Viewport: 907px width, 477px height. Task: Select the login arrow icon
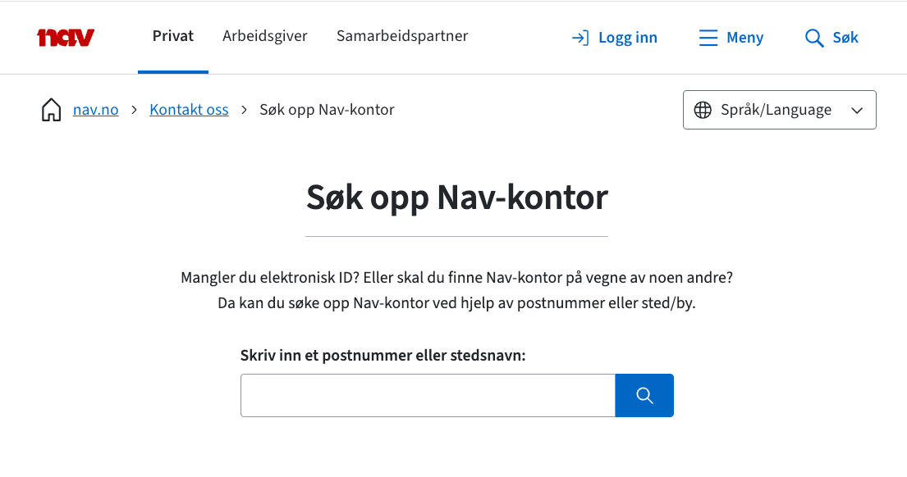pyautogui.click(x=582, y=37)
